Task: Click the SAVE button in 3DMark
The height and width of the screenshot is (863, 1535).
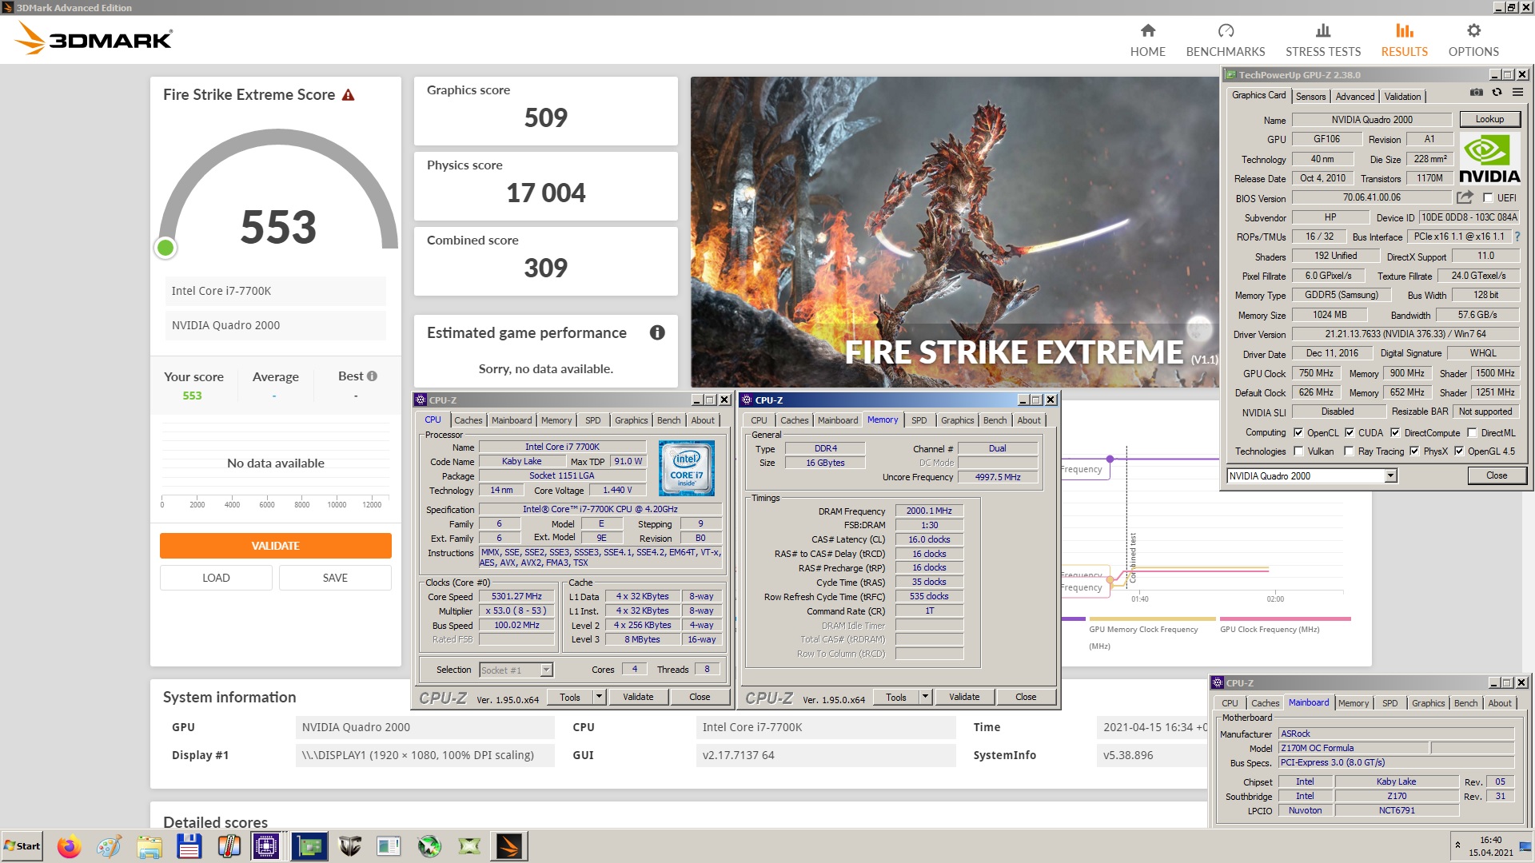Action: coord(335,578)
